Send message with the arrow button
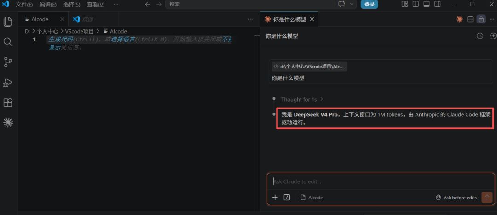497x215 pixels. pyautogui.click(x=487, y=197)
